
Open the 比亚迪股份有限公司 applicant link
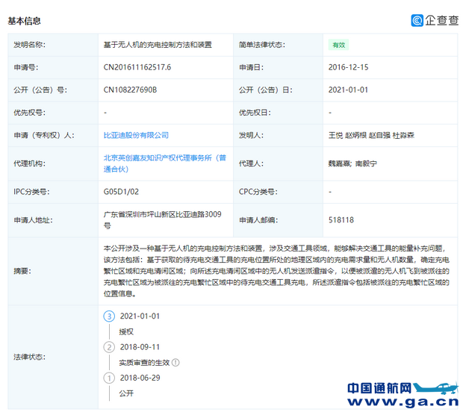tap(136, 135)
